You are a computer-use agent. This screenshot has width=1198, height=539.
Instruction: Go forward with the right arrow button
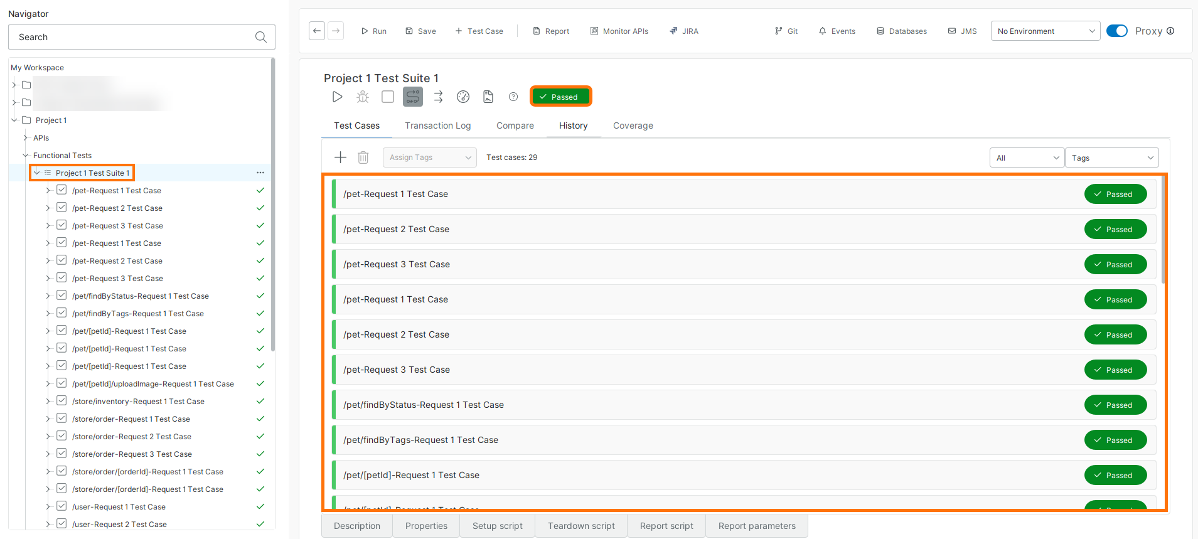tap(336, 31)
